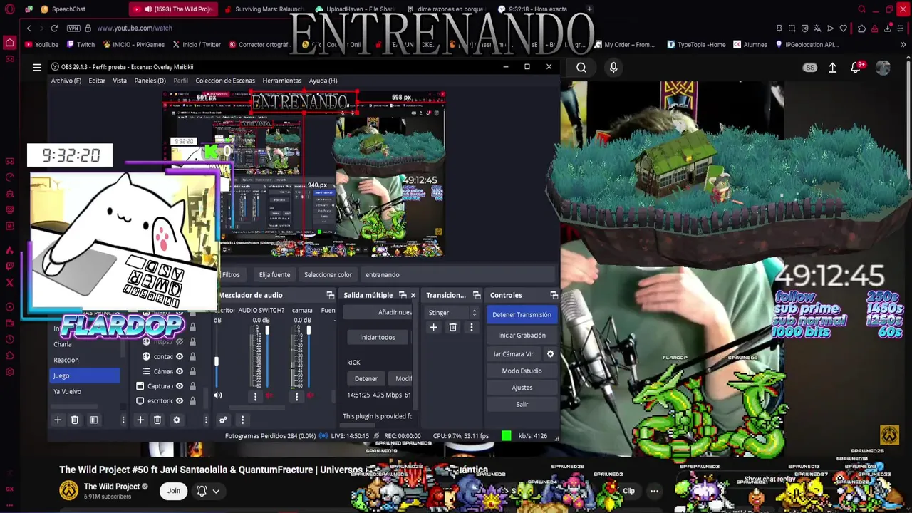Open Ajustes settings button
Viewport: 912px width, 513px height.
[522, 388]
